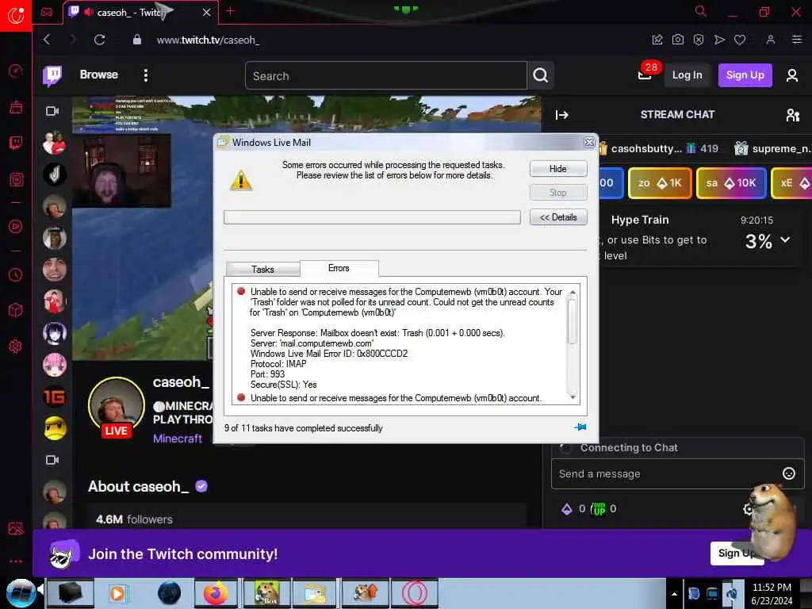Click the sa 10K bits badge
Image resolution: width=812 pixels, height=609 pixels.
pos(730,183)
